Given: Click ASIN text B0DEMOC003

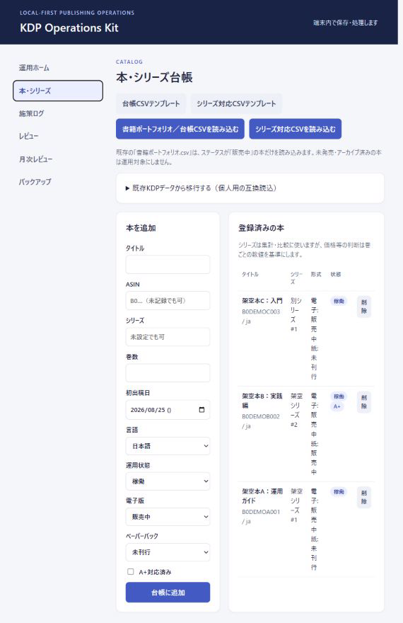Looking at the screenshot, I should 261,311.
